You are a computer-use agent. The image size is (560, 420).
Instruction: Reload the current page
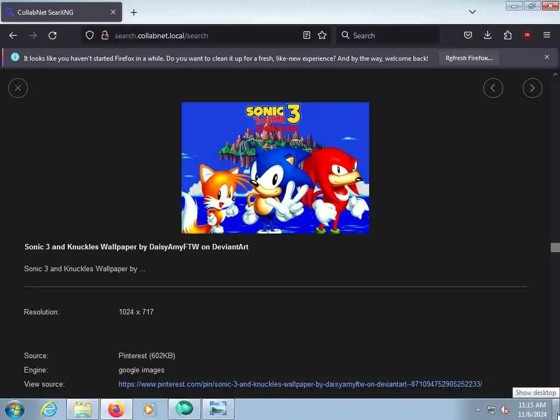point(52,36)
